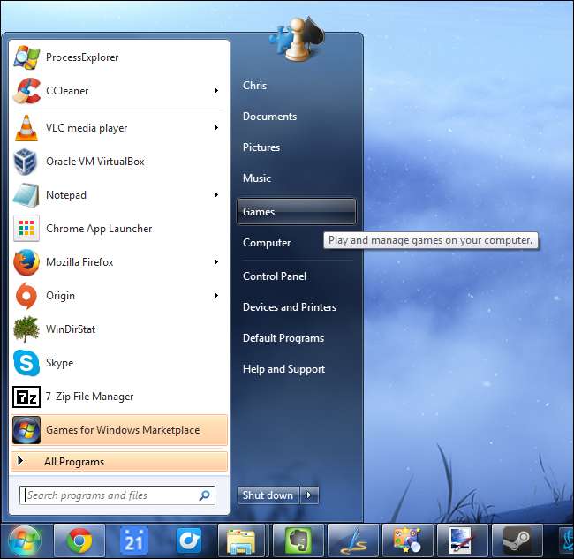Expand the Notepad recent files arrow
The height and width of the screenshot is (559, 574).
click(x=215, y=195)
